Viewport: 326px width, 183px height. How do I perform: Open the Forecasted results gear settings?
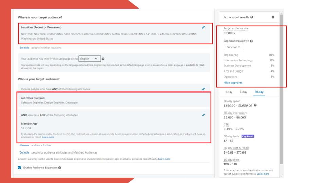coord(273,17)
